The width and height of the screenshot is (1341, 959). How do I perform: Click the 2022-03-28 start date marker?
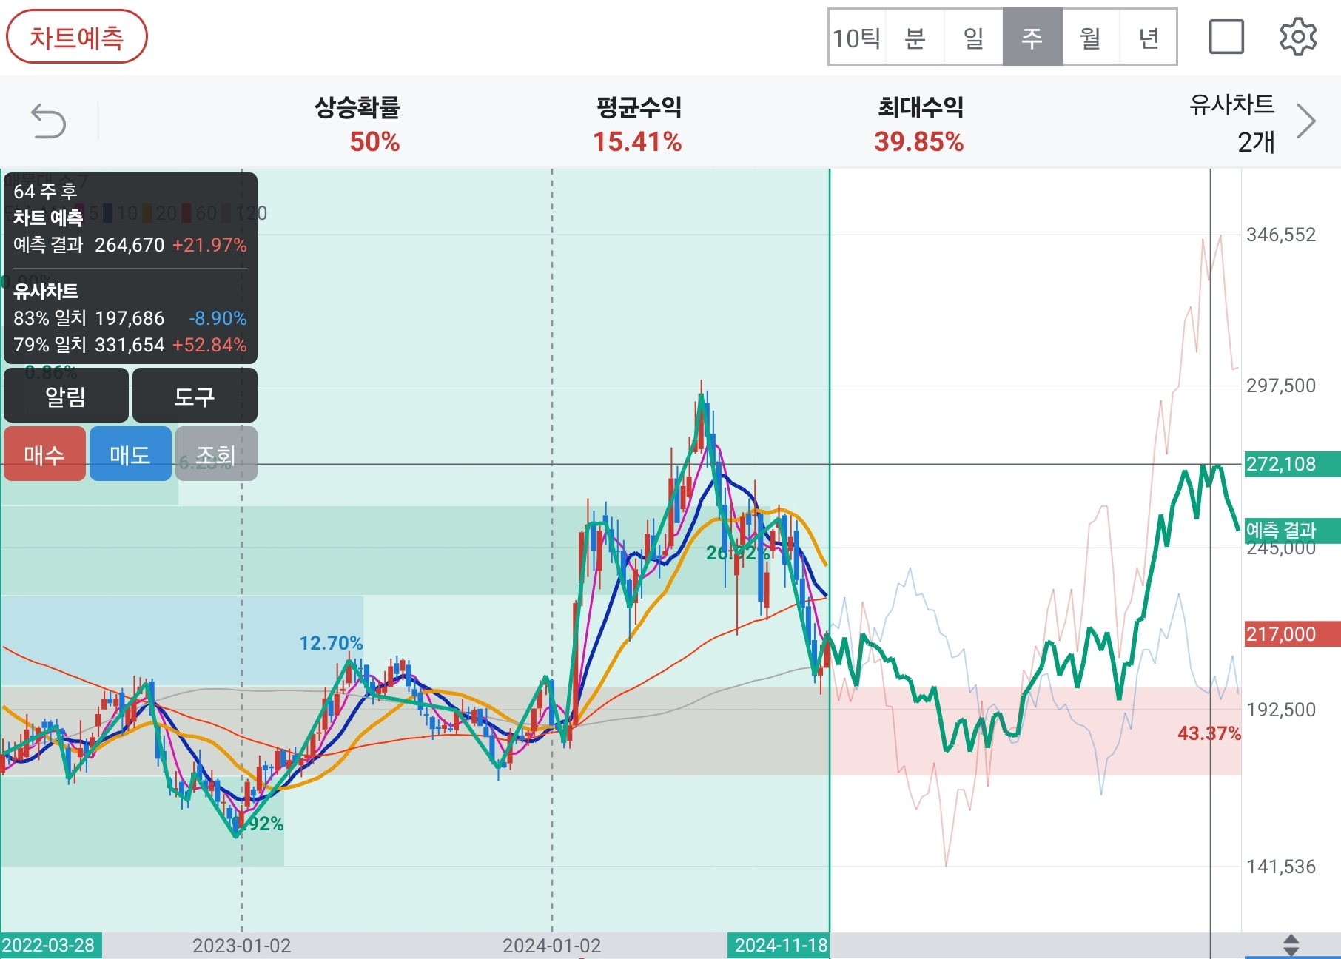(50, 946)
